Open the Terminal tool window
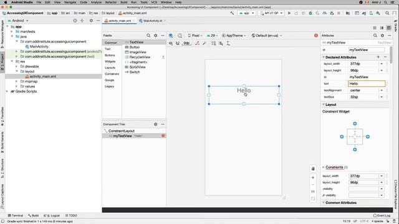This screenshot has height=224, width=399. click(15, 215)
